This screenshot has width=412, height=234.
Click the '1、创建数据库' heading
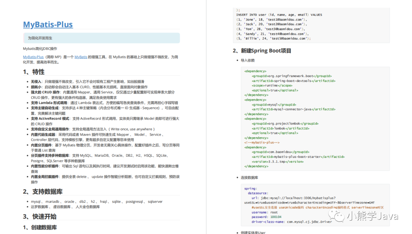coord(40,228)
